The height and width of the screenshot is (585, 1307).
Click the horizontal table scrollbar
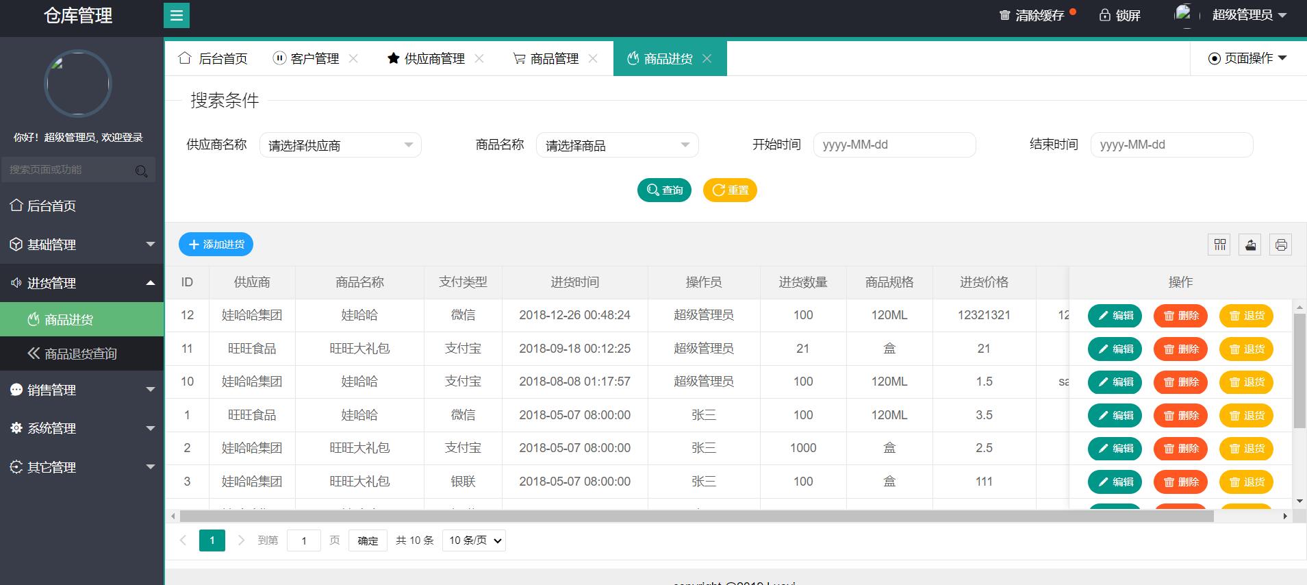coord(696,516)
